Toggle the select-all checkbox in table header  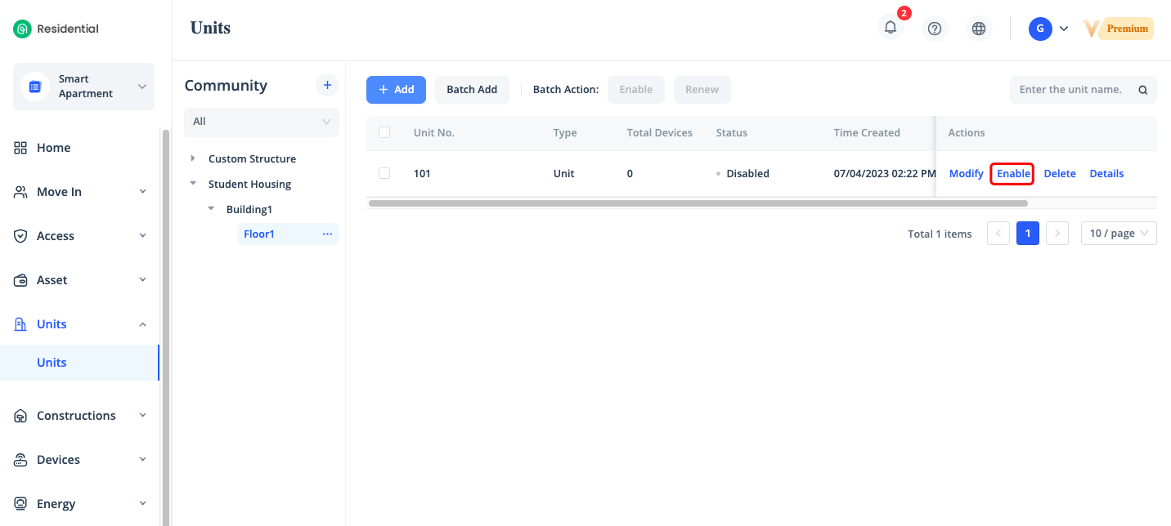[x=384, y=132]
